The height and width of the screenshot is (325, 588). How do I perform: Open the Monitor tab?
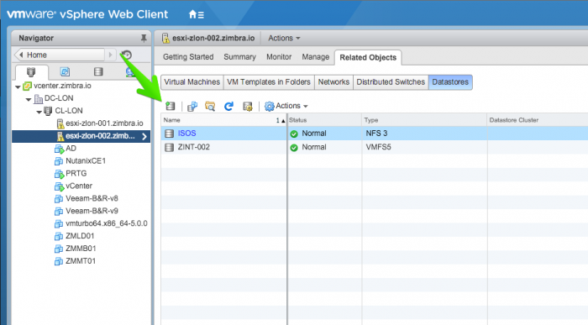[279, 57]
